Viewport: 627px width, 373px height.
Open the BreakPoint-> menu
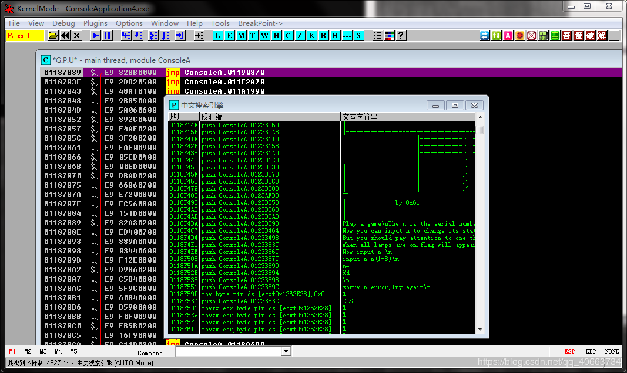[260, 23]
